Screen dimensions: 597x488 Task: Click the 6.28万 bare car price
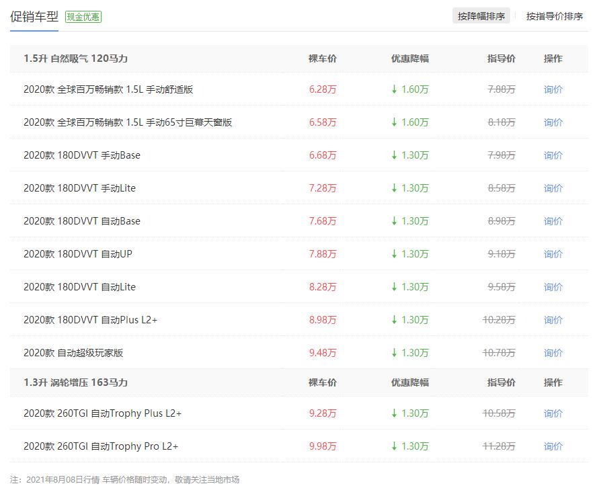323,89
